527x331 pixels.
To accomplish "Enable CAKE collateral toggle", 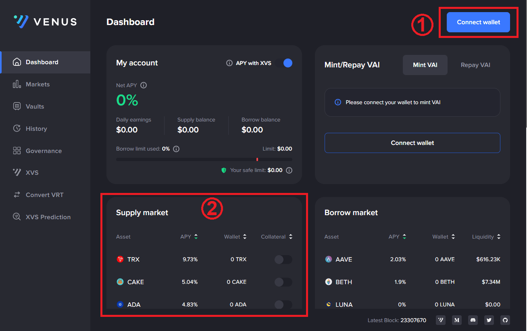I will coord(283,282).
